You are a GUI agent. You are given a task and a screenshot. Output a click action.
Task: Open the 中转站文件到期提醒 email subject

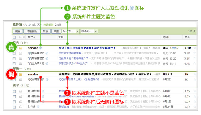coord(70,53)
